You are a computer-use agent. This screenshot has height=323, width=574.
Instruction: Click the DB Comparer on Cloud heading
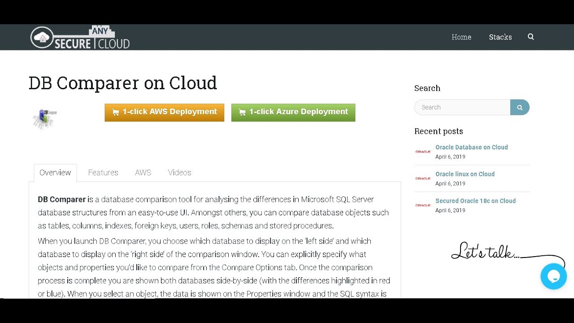[122, 83]
